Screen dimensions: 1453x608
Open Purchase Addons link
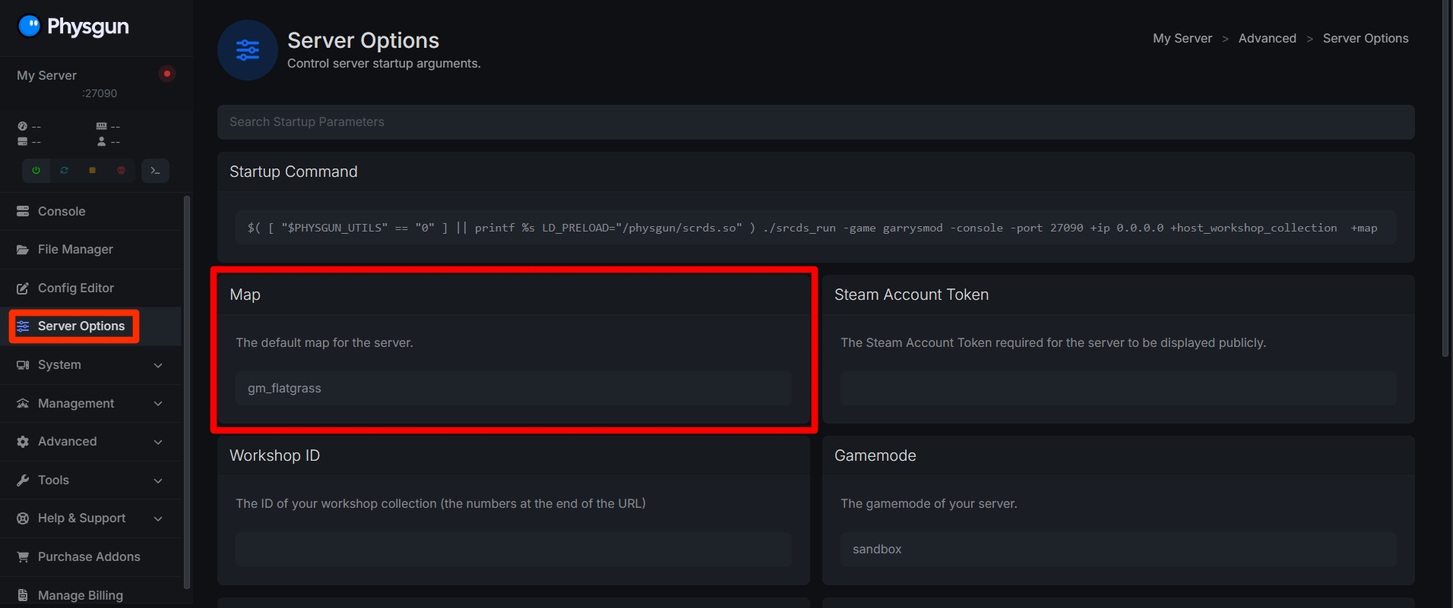[89, 557]
